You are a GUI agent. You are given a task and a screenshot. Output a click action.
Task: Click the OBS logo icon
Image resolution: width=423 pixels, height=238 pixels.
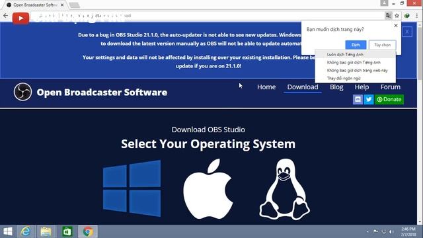[x=22, y=92]
